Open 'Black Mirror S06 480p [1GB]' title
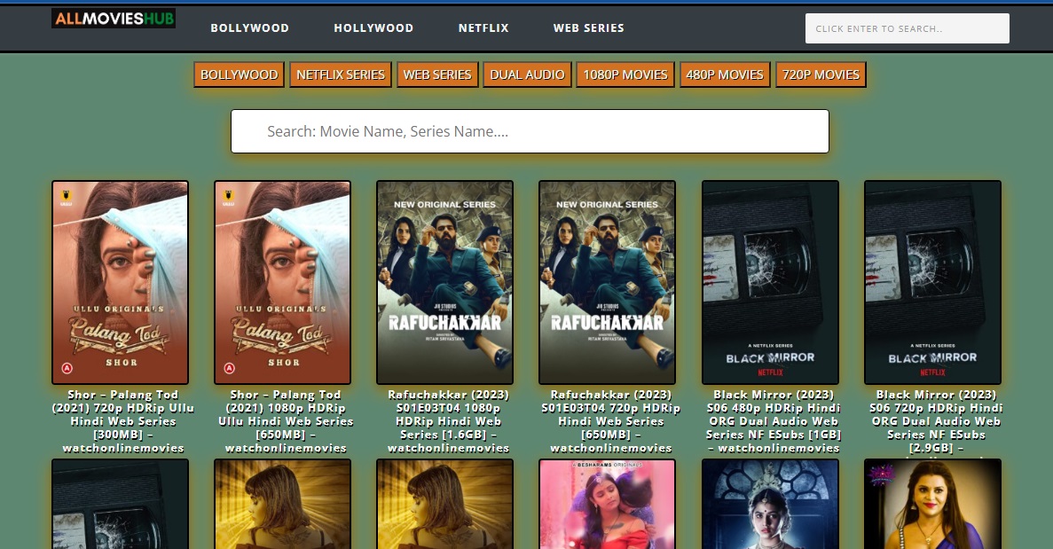 [774, 420]
